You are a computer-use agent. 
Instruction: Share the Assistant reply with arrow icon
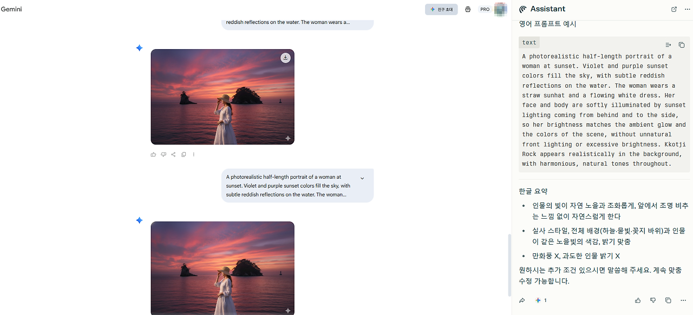[x=522, y=300]
